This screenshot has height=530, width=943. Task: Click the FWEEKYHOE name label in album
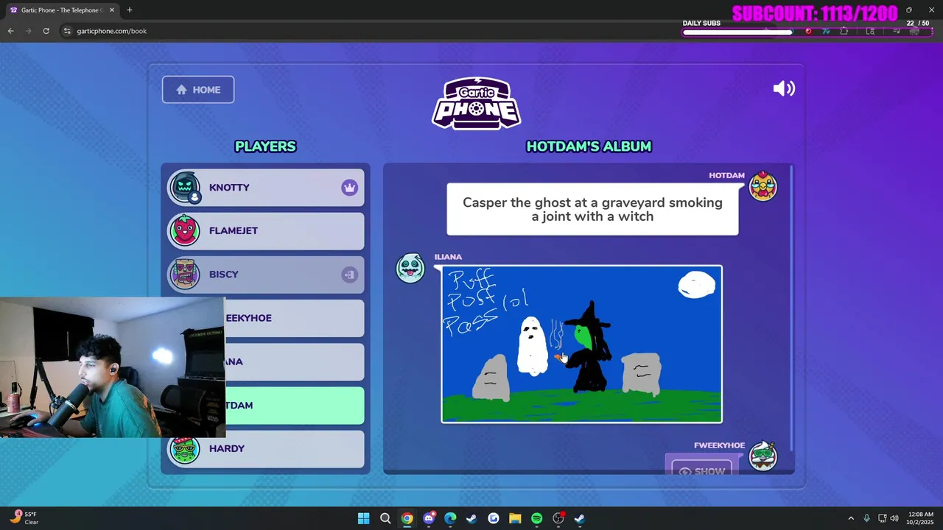(x=719, y=445)
